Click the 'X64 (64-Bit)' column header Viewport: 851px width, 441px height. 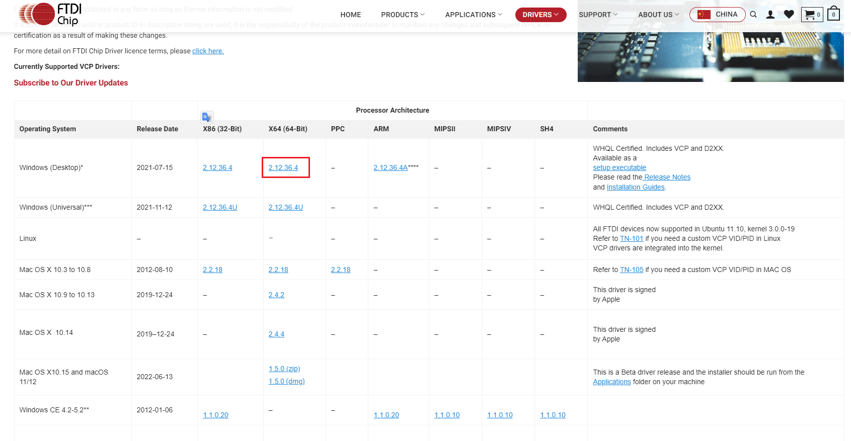[x=288, y=129]
